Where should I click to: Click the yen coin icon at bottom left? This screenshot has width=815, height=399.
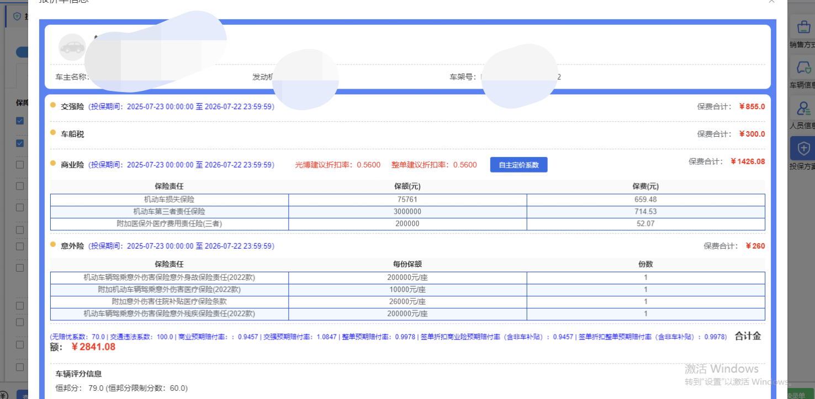(3, 395)
